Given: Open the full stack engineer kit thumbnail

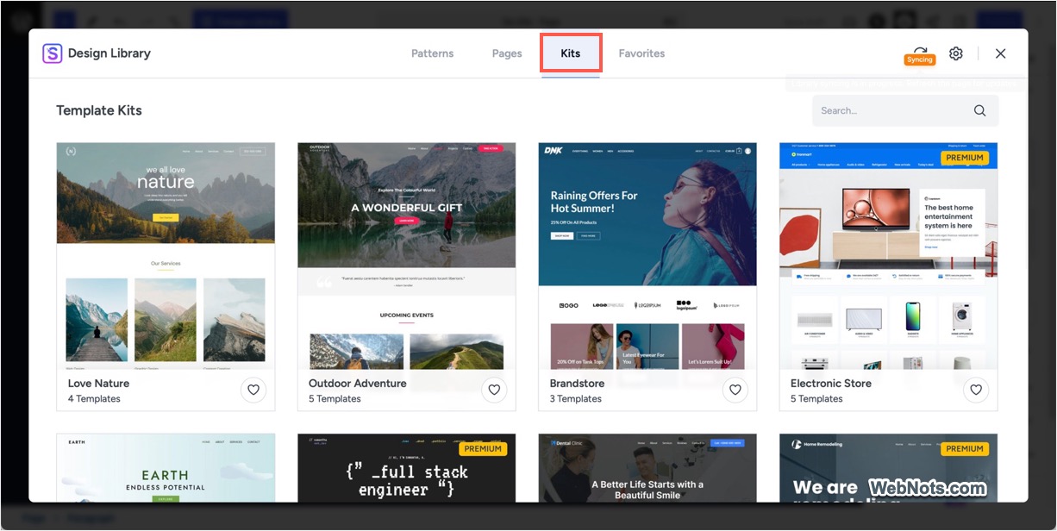Looking at the screenshot, I should click(407, 468).
